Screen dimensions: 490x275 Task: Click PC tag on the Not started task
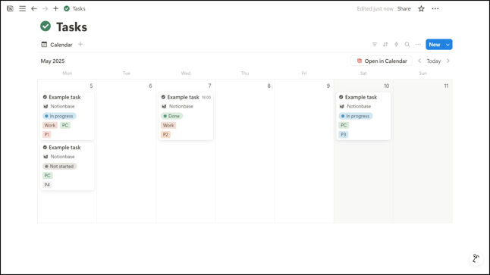click(48, 176)
